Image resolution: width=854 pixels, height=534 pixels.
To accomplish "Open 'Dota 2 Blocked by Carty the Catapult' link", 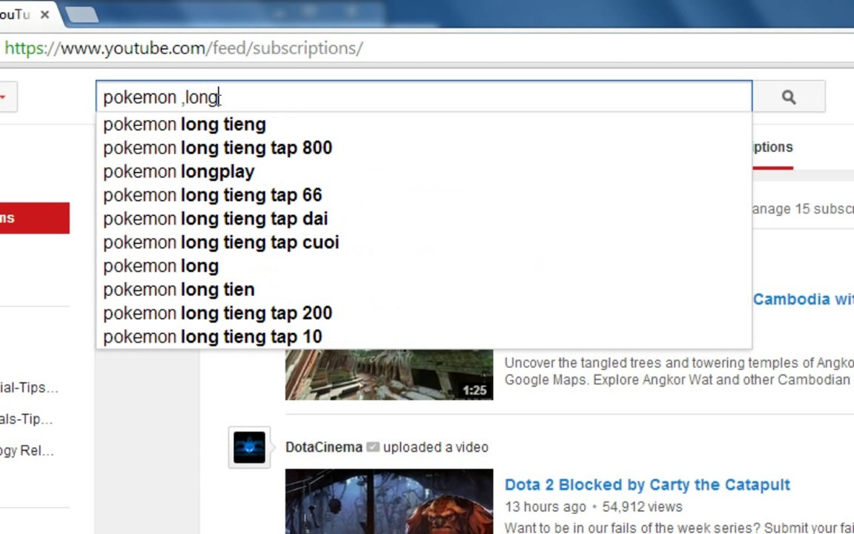I will tap(647, 484).
